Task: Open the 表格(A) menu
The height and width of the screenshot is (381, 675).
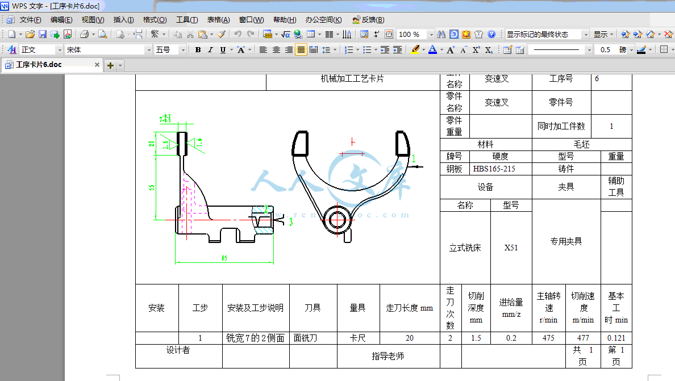Action: [x=218, y=20]
